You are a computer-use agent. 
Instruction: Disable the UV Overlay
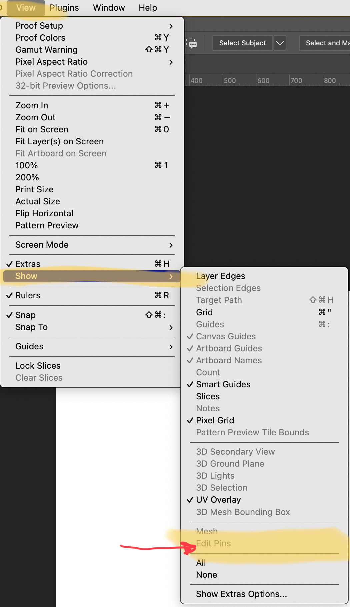tap(218, 500)
